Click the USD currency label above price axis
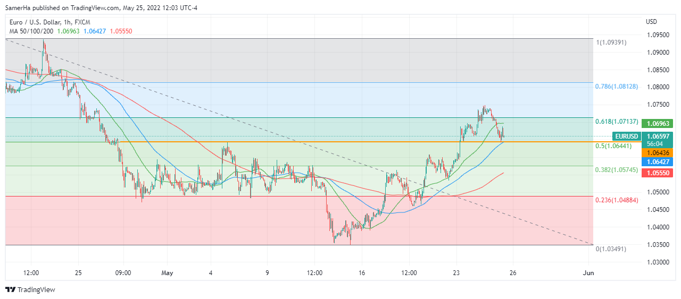Screen dimensions: 681x299 coord(651,22)
